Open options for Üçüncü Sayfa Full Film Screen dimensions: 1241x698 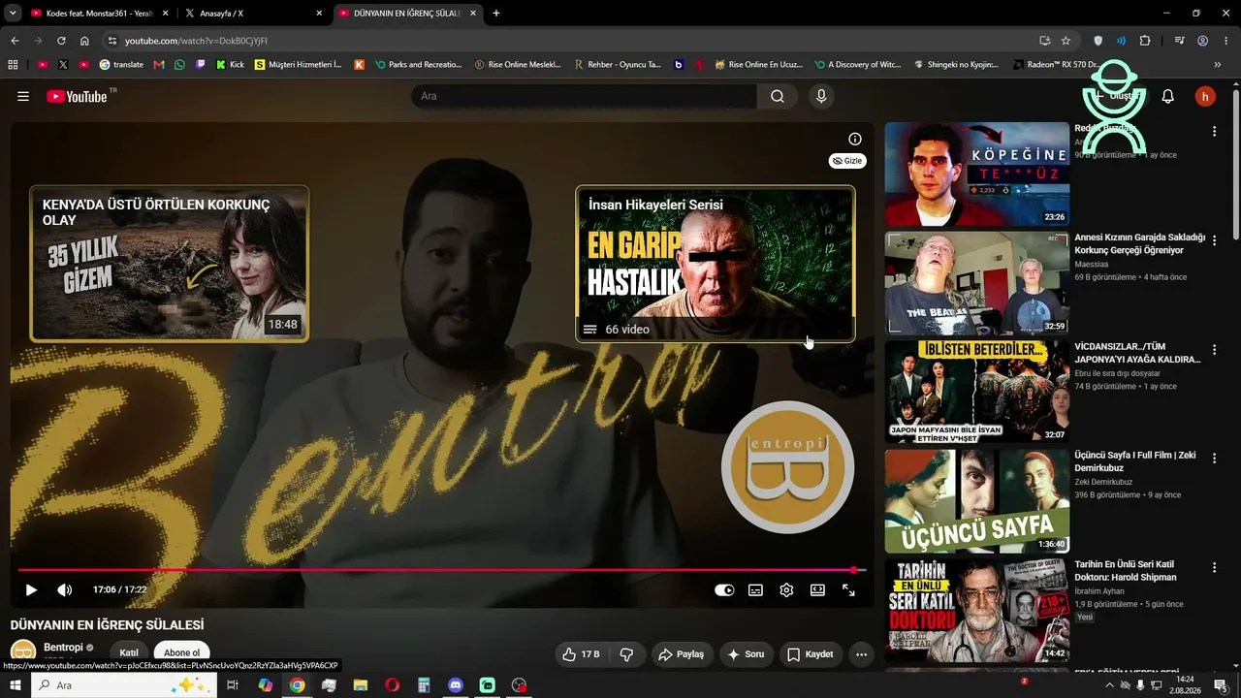click(1214, 460)
